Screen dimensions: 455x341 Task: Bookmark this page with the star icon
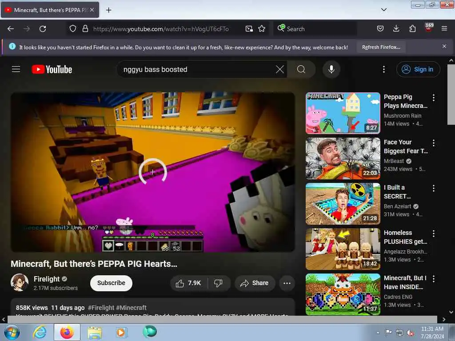tap(262, 29)
